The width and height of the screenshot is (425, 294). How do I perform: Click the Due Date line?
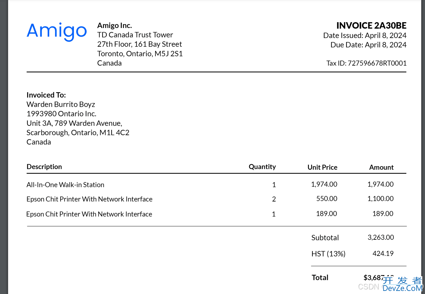tap(368, 45)
